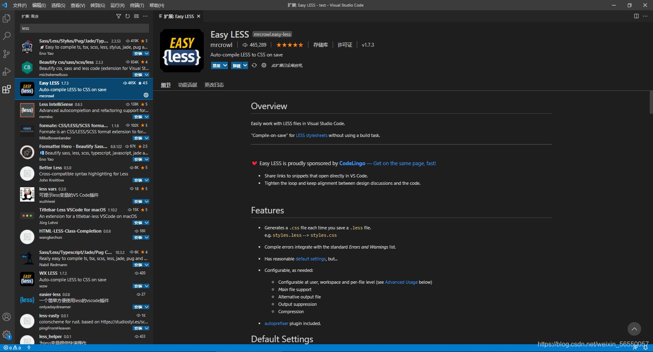Viewport: 653px width, 352px height.
Task: Open the 文件(F) menu
Action: pyautogui.click(x=20, y=5)
